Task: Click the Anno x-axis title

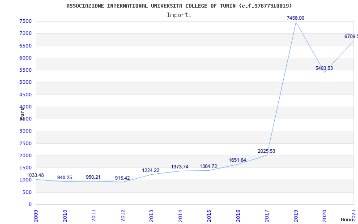Action: (x=347, y=220)
